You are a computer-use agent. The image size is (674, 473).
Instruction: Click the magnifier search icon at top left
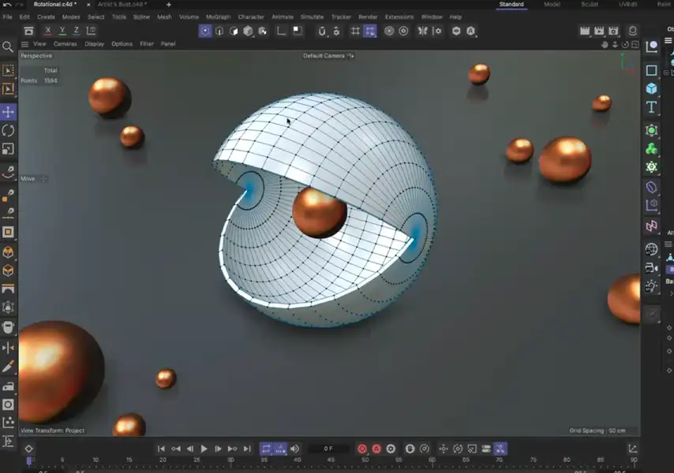point(8,47)
